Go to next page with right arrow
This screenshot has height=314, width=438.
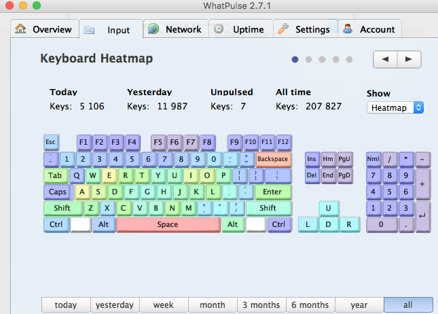click(409, 59)
